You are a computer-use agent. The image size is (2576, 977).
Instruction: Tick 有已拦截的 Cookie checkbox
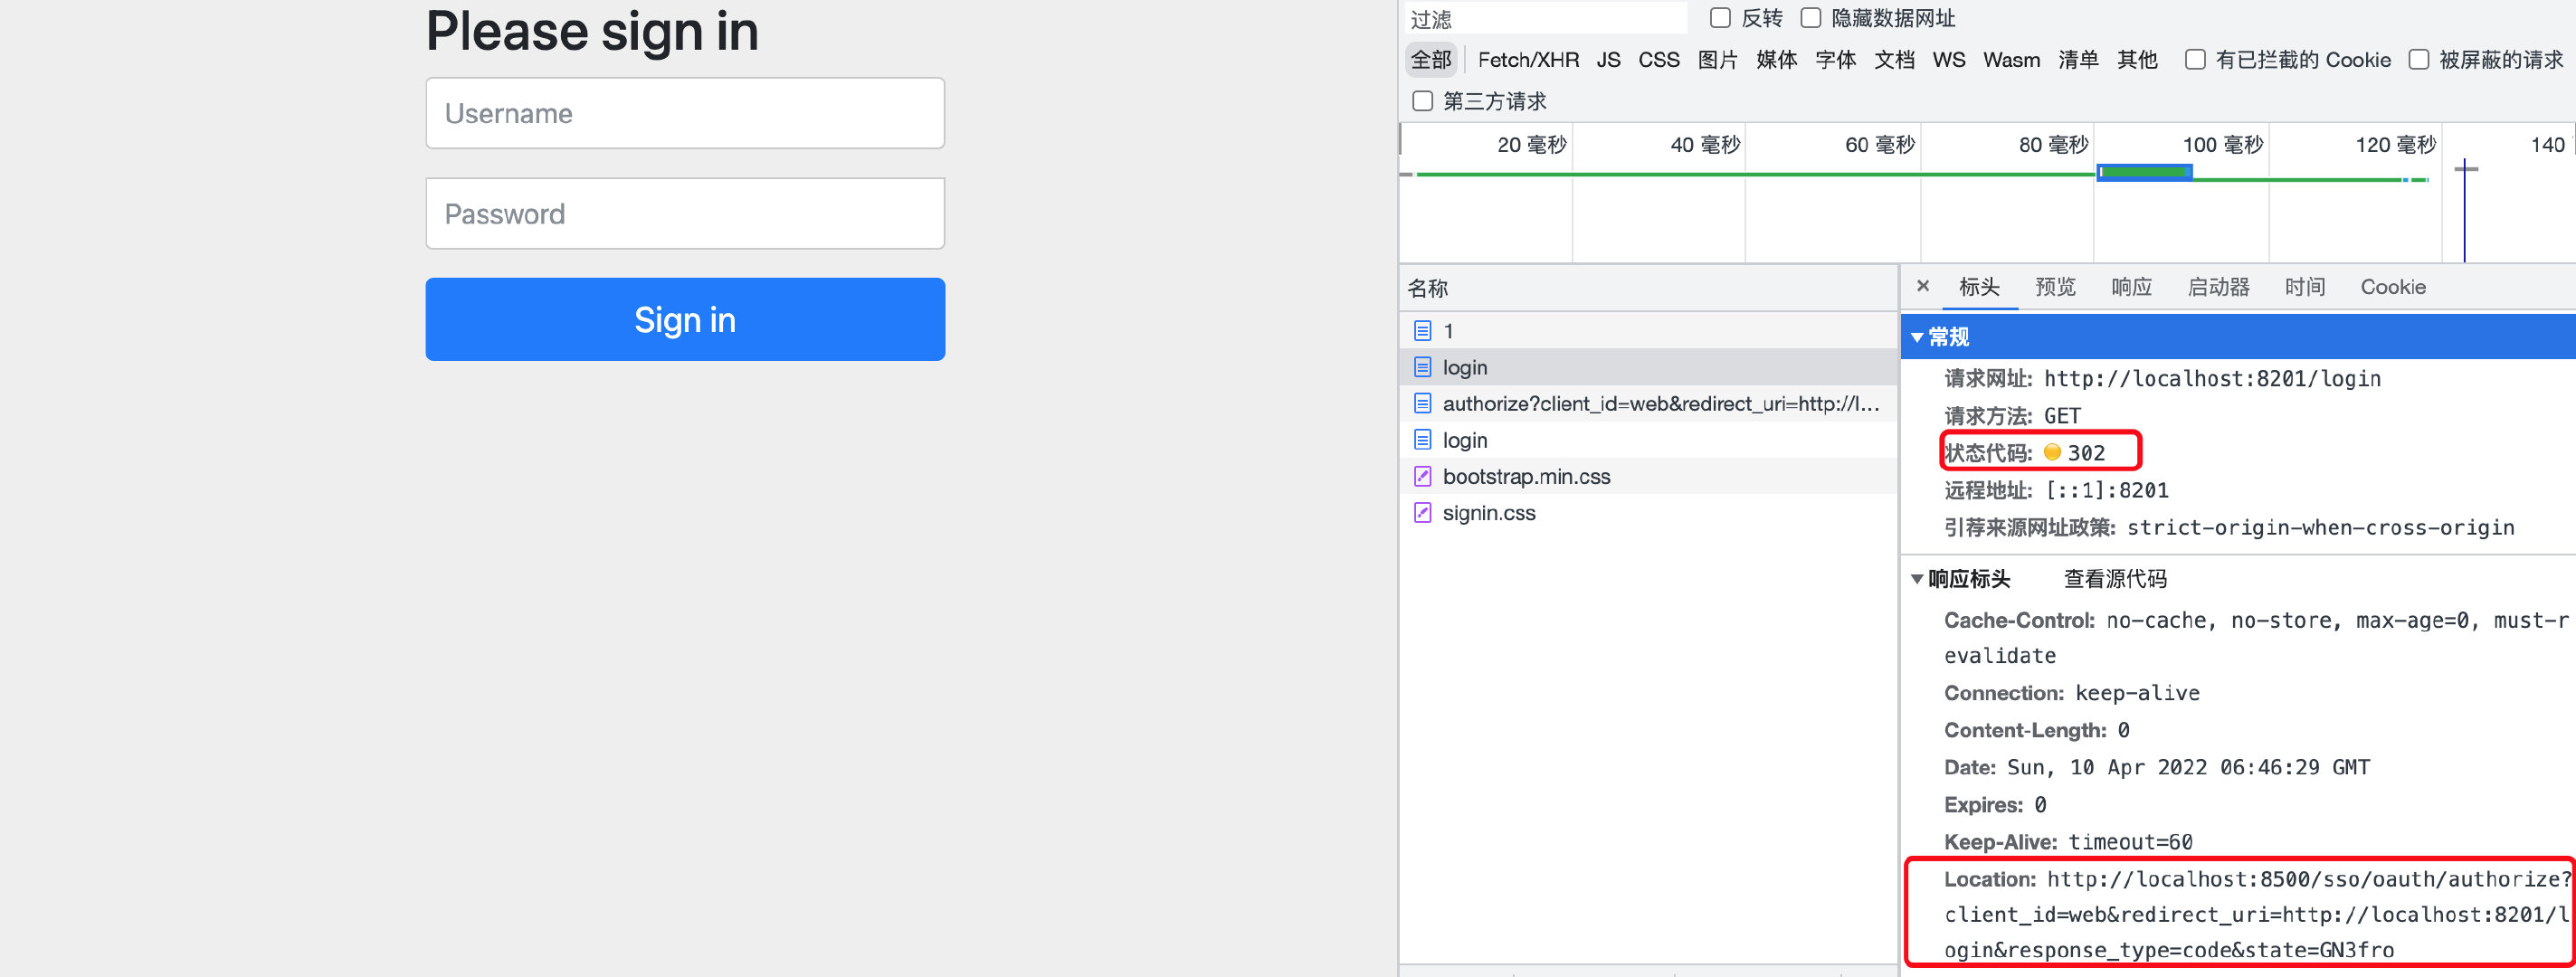(2195, 60)
